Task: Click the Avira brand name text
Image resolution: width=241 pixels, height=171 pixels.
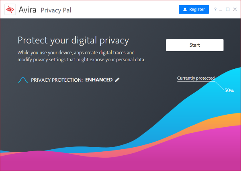Action: [x=27, y=10]
